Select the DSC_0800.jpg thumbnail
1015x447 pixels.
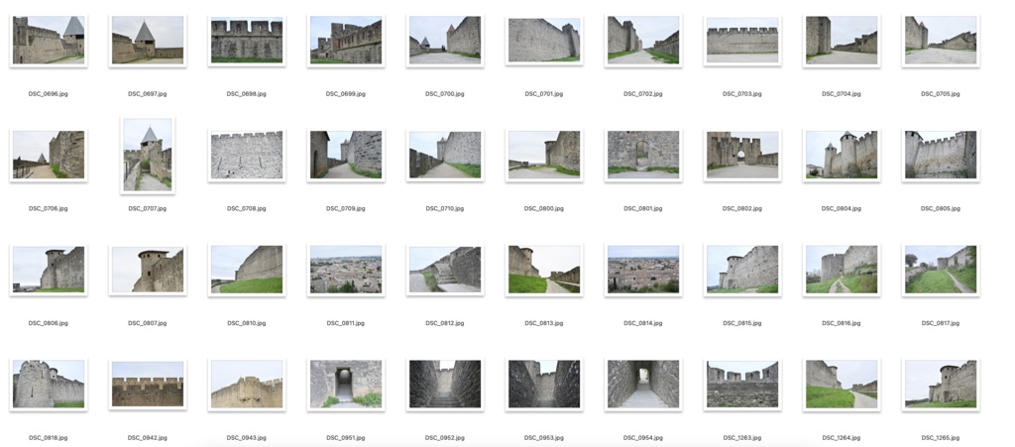544,155
